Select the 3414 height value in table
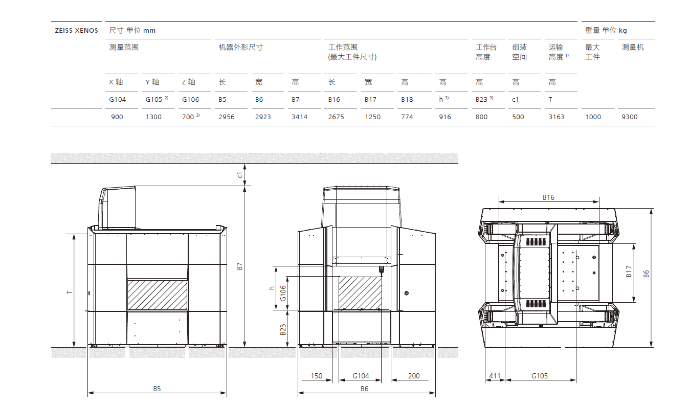The image size is (690, 406). 299,117
